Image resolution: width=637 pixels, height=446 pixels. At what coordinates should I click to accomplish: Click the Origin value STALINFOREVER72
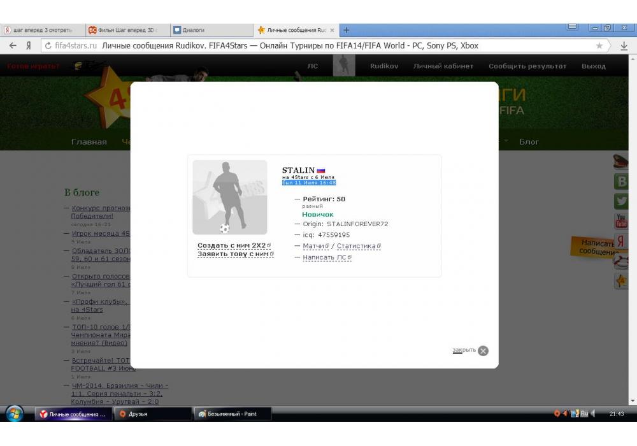click(357, 224)
